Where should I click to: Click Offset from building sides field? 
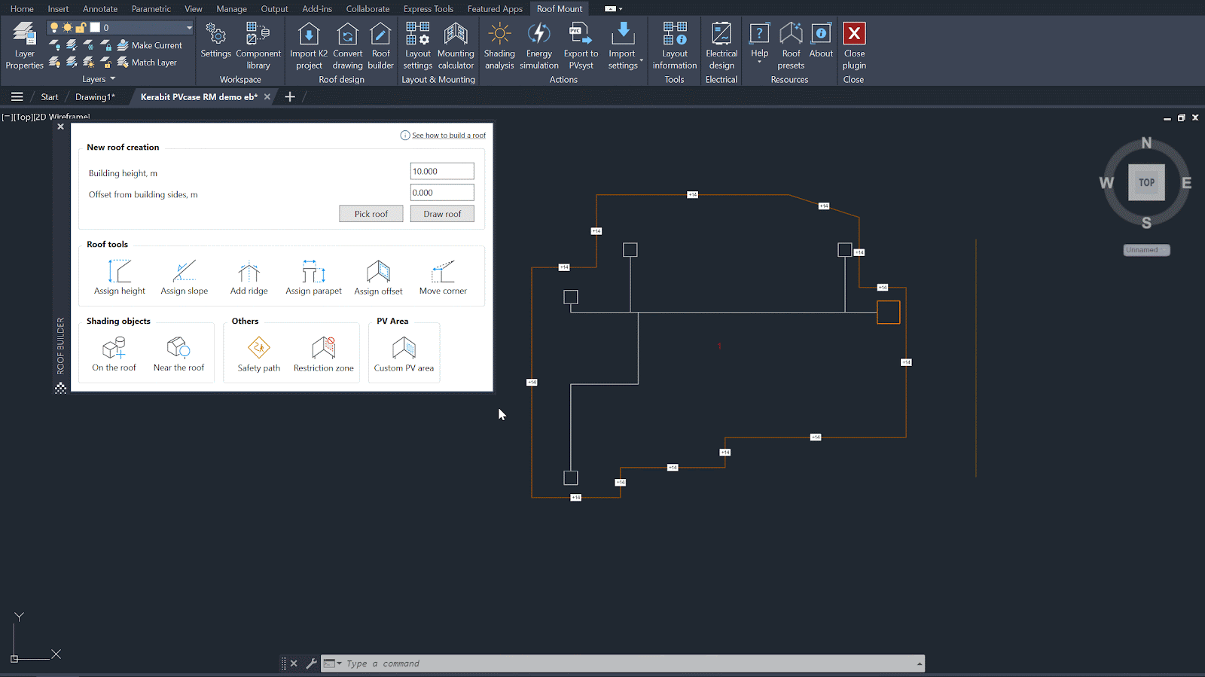coord(442,192)
